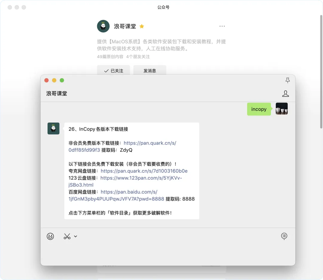Click the 点击下方菜单栏的「软件目录」 line

tap(120, 213)
